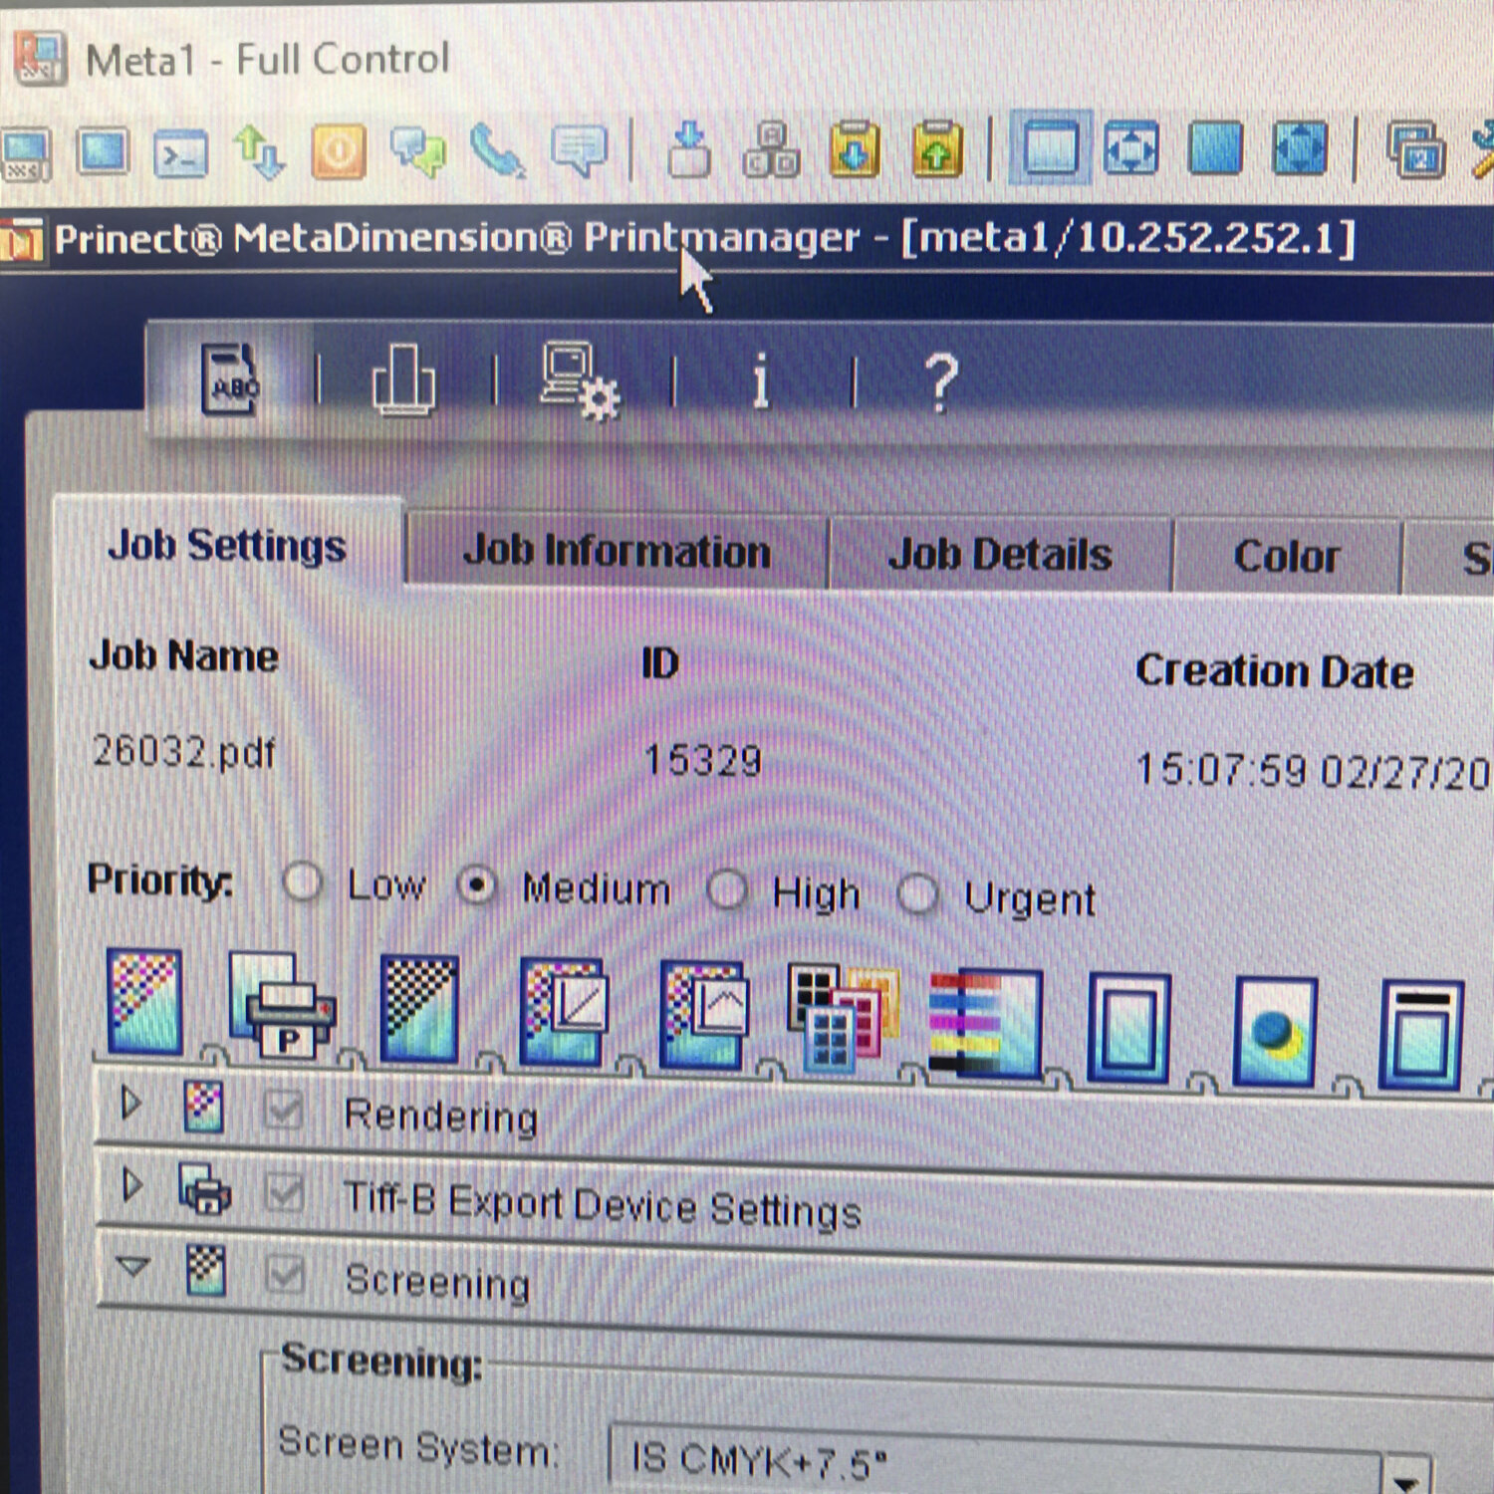Expand the Tiff-B Export Device Settings triangle
The image size is (1494, 1494).
[130, 1185]
